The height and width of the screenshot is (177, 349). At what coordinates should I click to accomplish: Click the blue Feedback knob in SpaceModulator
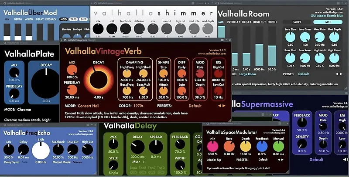(x=262, y=147)
